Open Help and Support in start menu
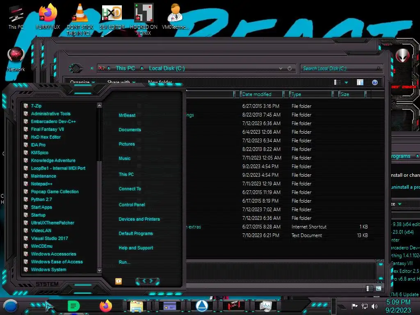420x315 pixels. click(136, 248)
